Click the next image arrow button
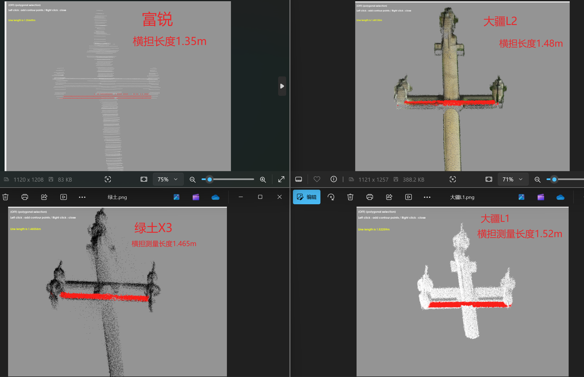The image size is (584, 377). tap(282, 86)
